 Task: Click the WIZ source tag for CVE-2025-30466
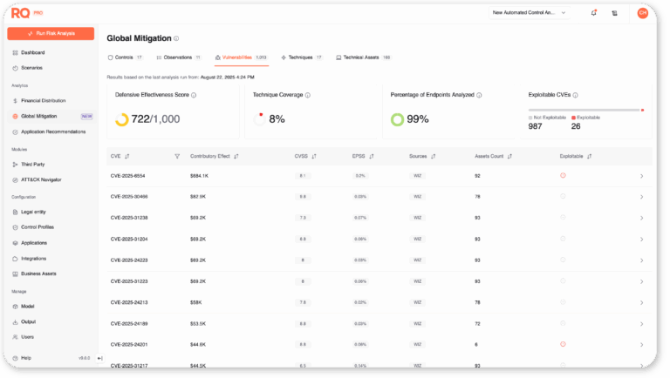(417, 197)
